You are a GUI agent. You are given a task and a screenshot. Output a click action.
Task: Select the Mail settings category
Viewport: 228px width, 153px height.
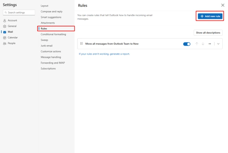point(10,32)
